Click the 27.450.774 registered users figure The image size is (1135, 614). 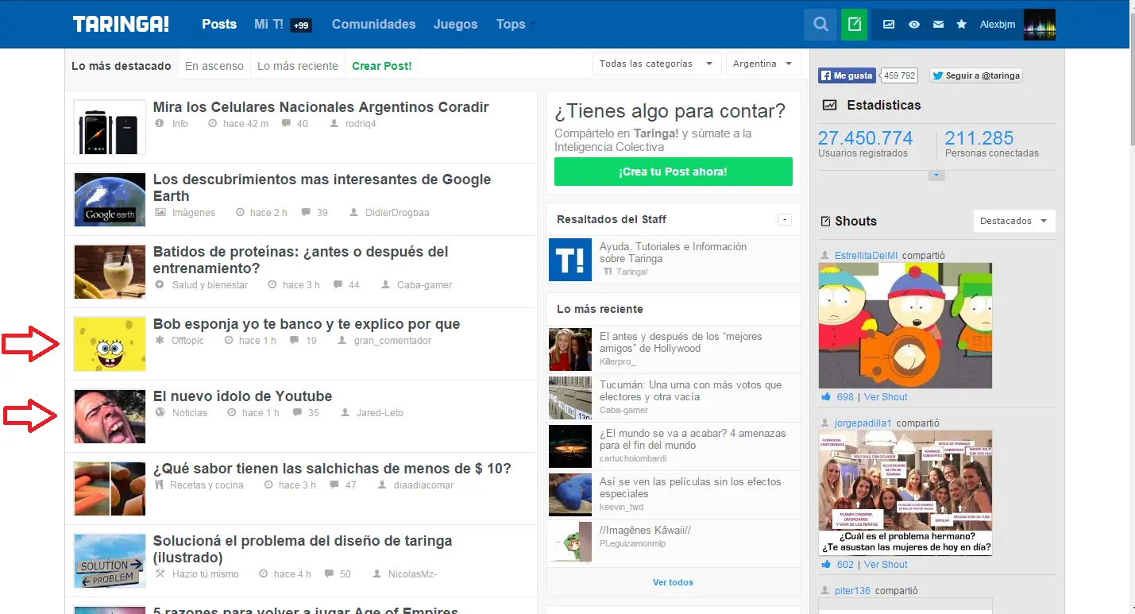click(866, 137)
